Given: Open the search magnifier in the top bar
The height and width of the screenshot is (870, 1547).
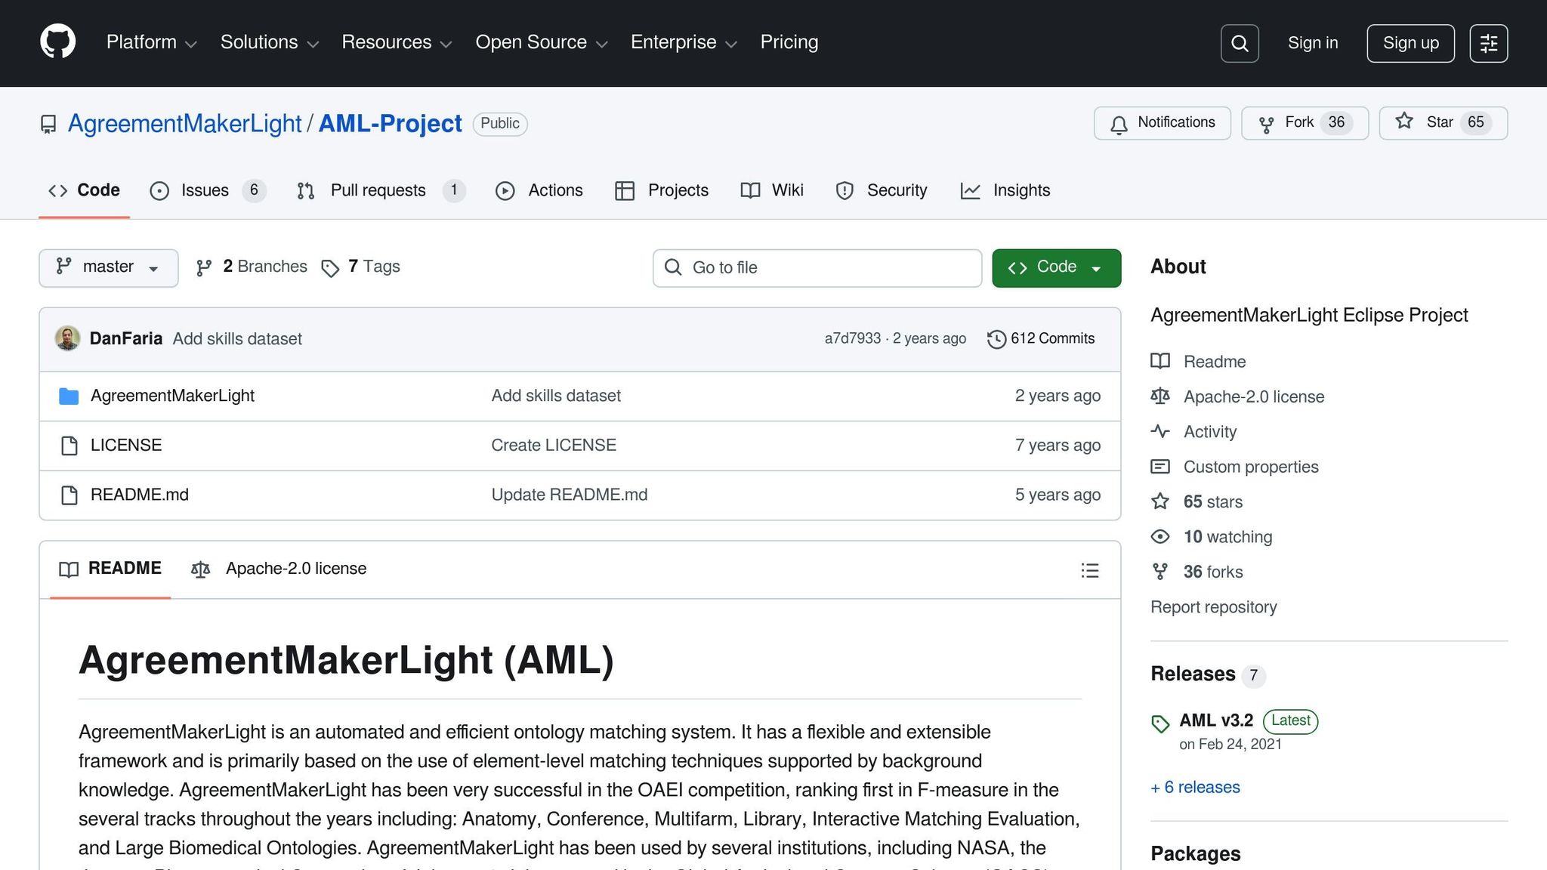Looking at the screenshot, I should point(1239,43).
